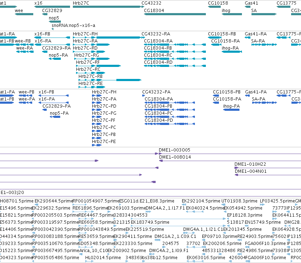Click the EK293644.5prime EST label
The image size is (301, 263).
point(53,201)
